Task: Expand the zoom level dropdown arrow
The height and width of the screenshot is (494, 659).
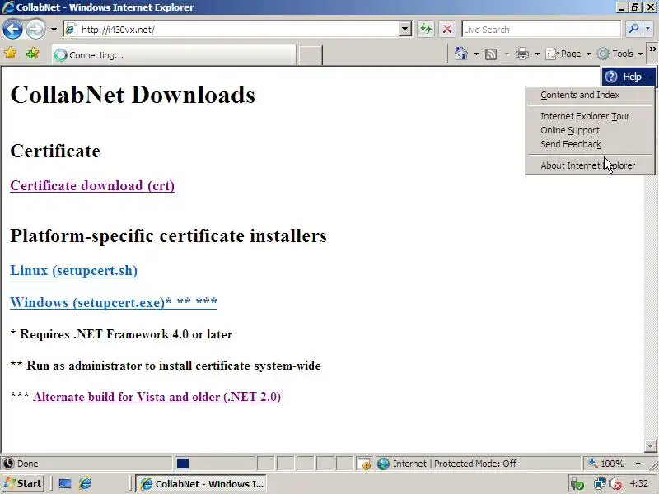Action: pos(638,464)
